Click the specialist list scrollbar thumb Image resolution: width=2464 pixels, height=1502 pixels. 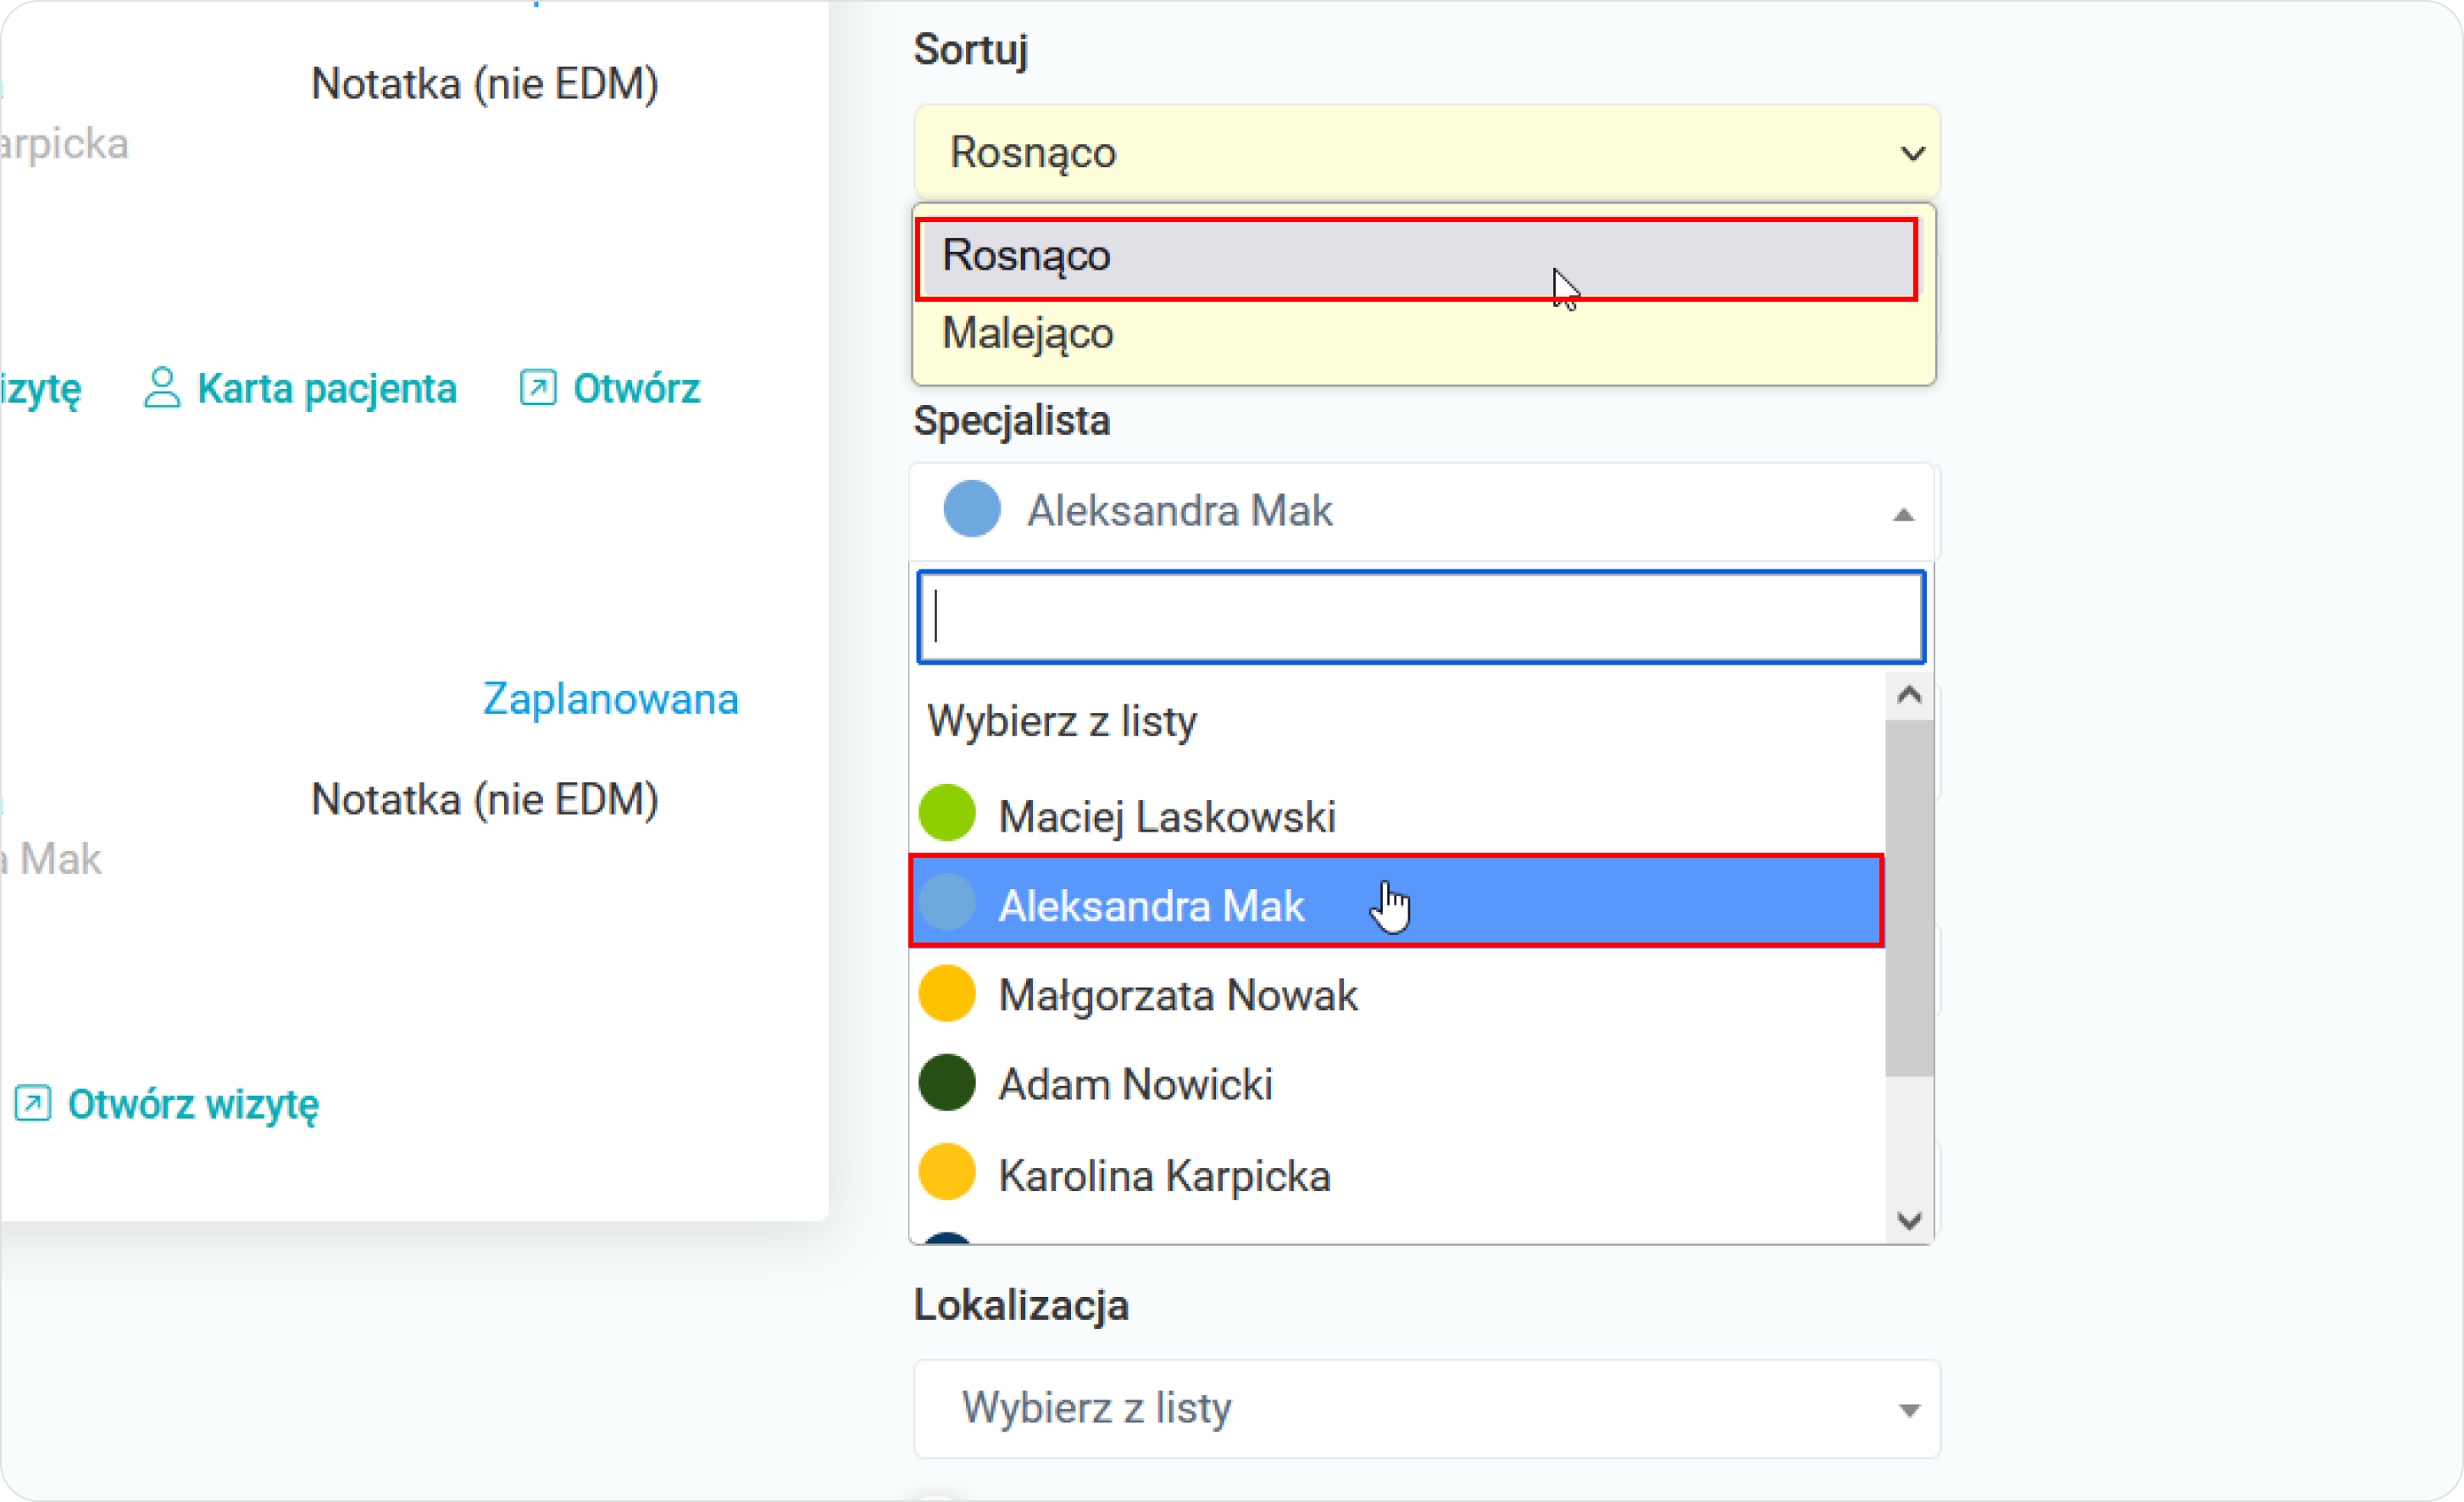tap(1909, 898)
